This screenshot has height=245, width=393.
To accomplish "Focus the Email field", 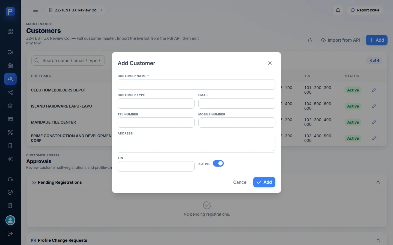I will coord(237,103).
